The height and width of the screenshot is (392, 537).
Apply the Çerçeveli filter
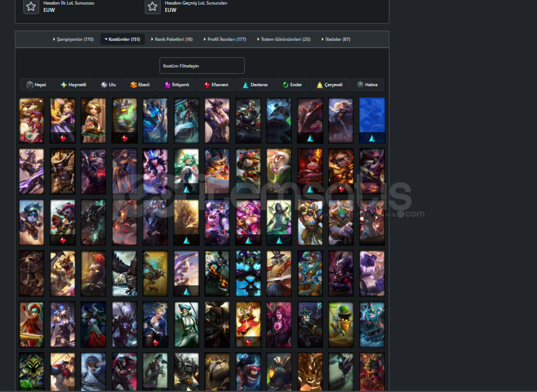pos(329,85)
